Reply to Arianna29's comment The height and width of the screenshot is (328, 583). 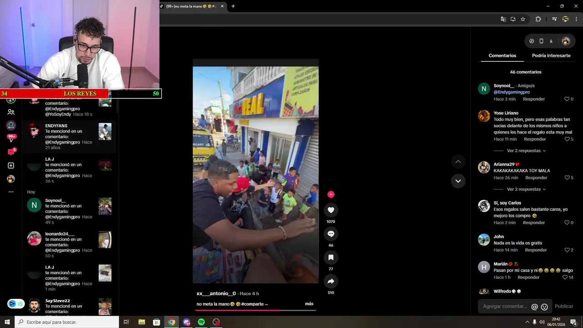coord(536,178)
